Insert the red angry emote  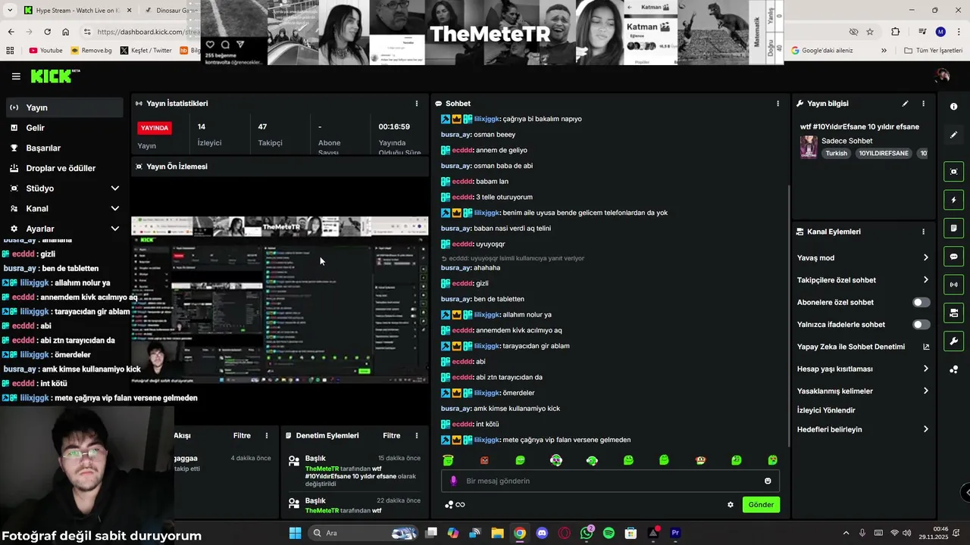(x=484, y=460)
